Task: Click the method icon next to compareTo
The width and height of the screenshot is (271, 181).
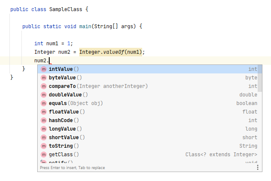Action: click(x=44, y=86)
